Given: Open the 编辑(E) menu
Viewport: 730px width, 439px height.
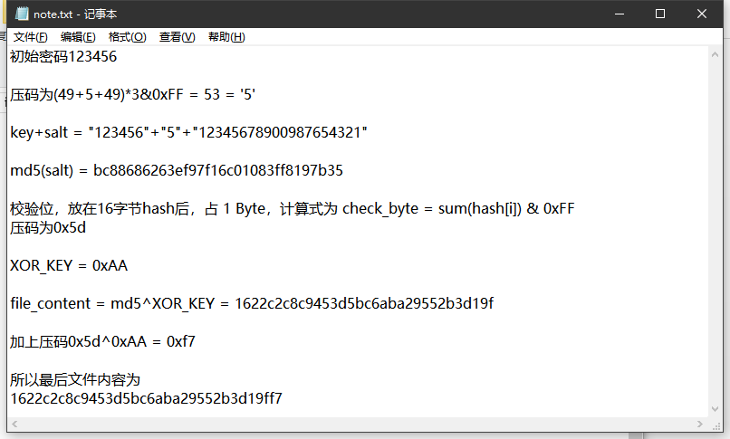Looking at the screenshot, I should coord(78,37).
